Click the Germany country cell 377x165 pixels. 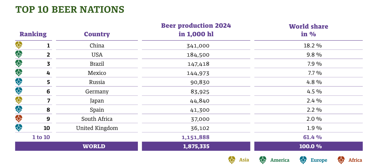97,91
